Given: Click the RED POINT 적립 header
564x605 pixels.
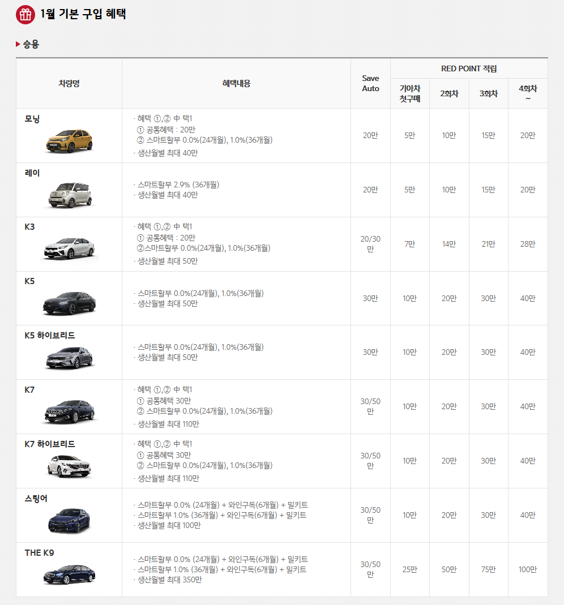Looking at the screenshot, I should pos(469,68).
